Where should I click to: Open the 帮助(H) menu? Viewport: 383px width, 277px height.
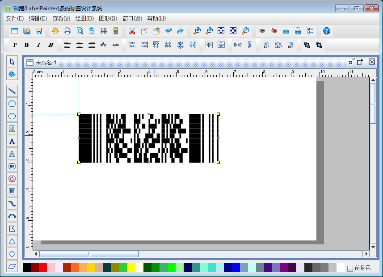[156, 18]
